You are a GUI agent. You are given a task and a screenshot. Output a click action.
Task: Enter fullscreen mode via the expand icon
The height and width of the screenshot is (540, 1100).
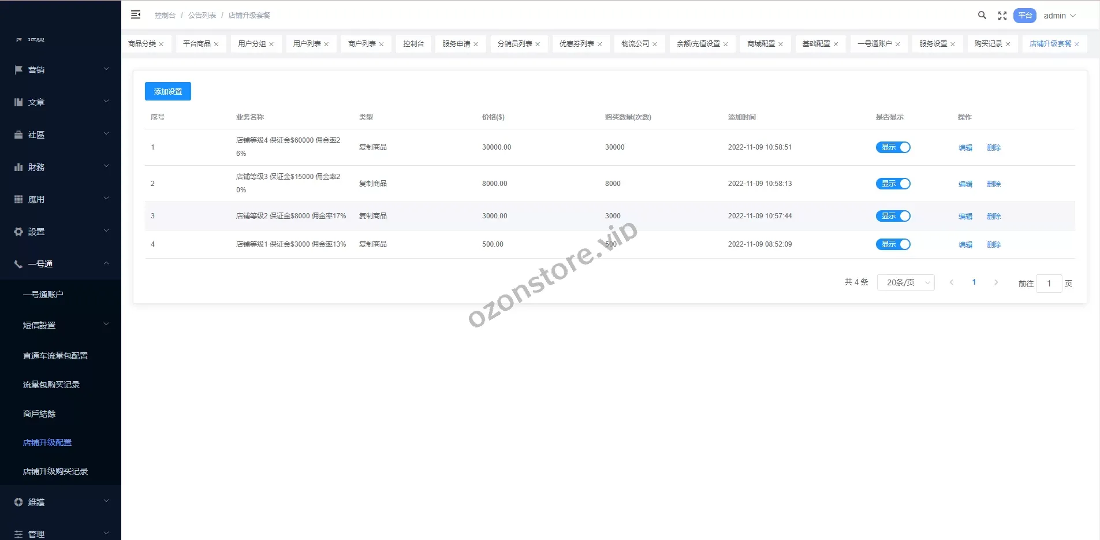tap(1002, 16)
